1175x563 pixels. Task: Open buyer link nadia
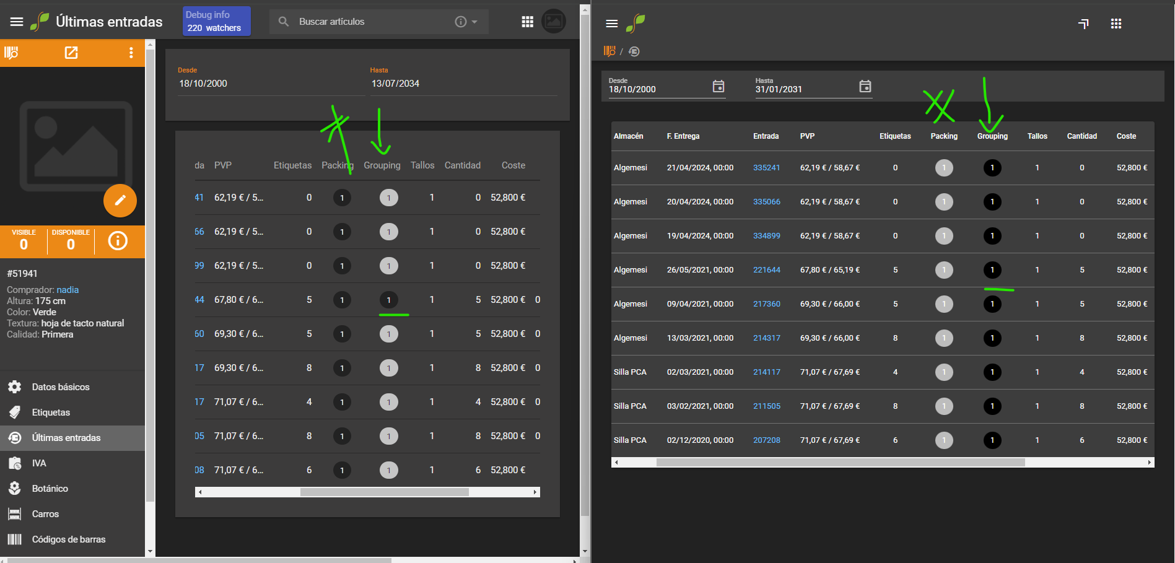(68, 290)
